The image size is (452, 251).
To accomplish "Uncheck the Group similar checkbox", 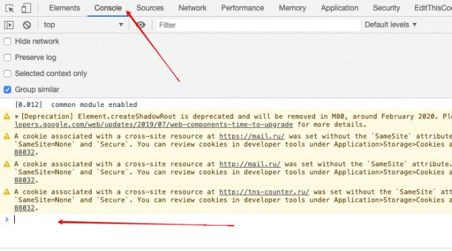I will 7,89.
